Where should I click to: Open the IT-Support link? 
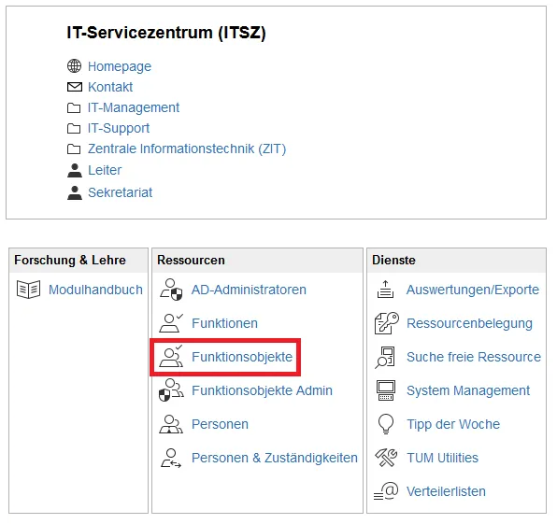tap(119, 128)
